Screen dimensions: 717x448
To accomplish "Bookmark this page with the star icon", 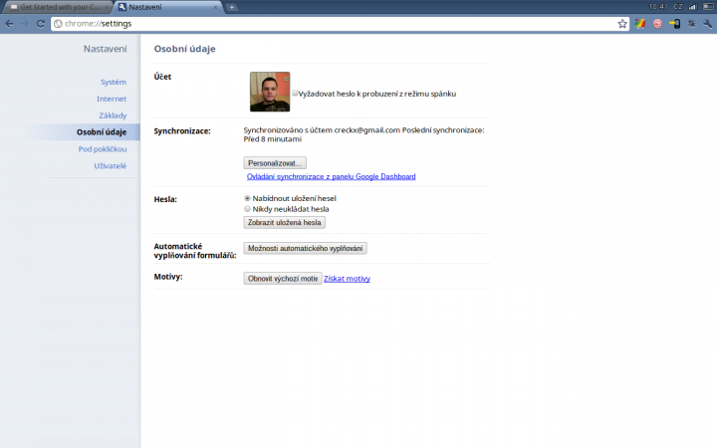I will (622, 24).
